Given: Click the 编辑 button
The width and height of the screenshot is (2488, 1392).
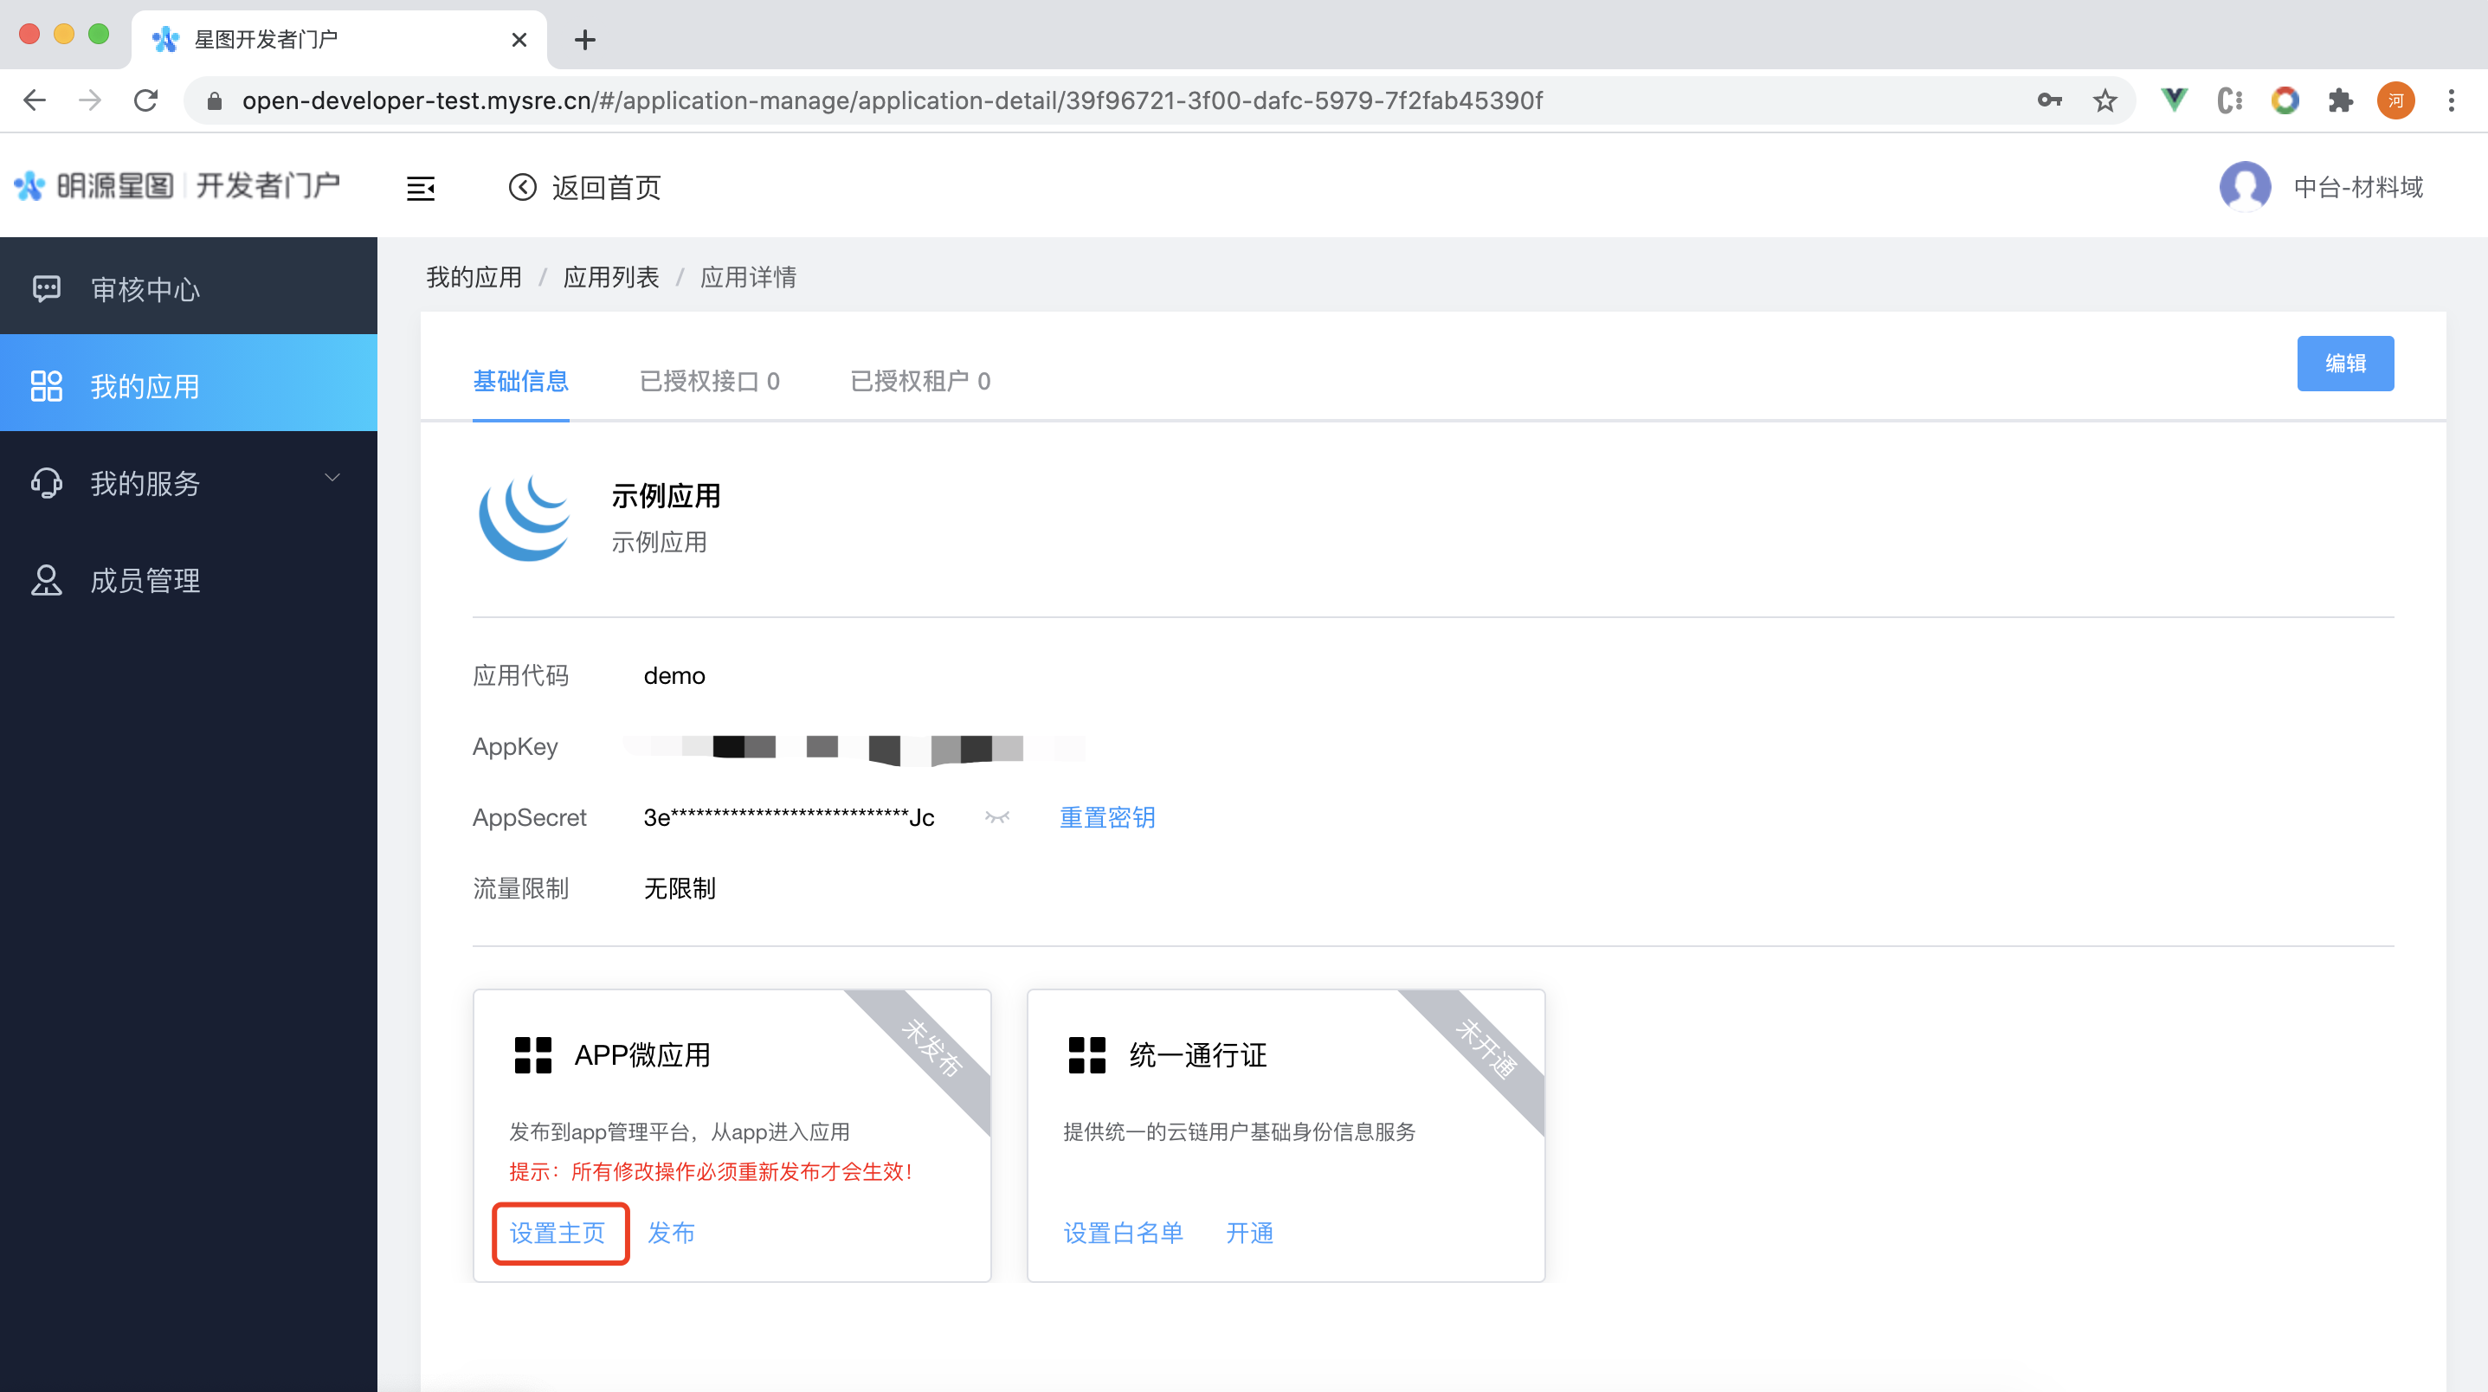Looking at the screenshot, I should (x=2344, y=364).
